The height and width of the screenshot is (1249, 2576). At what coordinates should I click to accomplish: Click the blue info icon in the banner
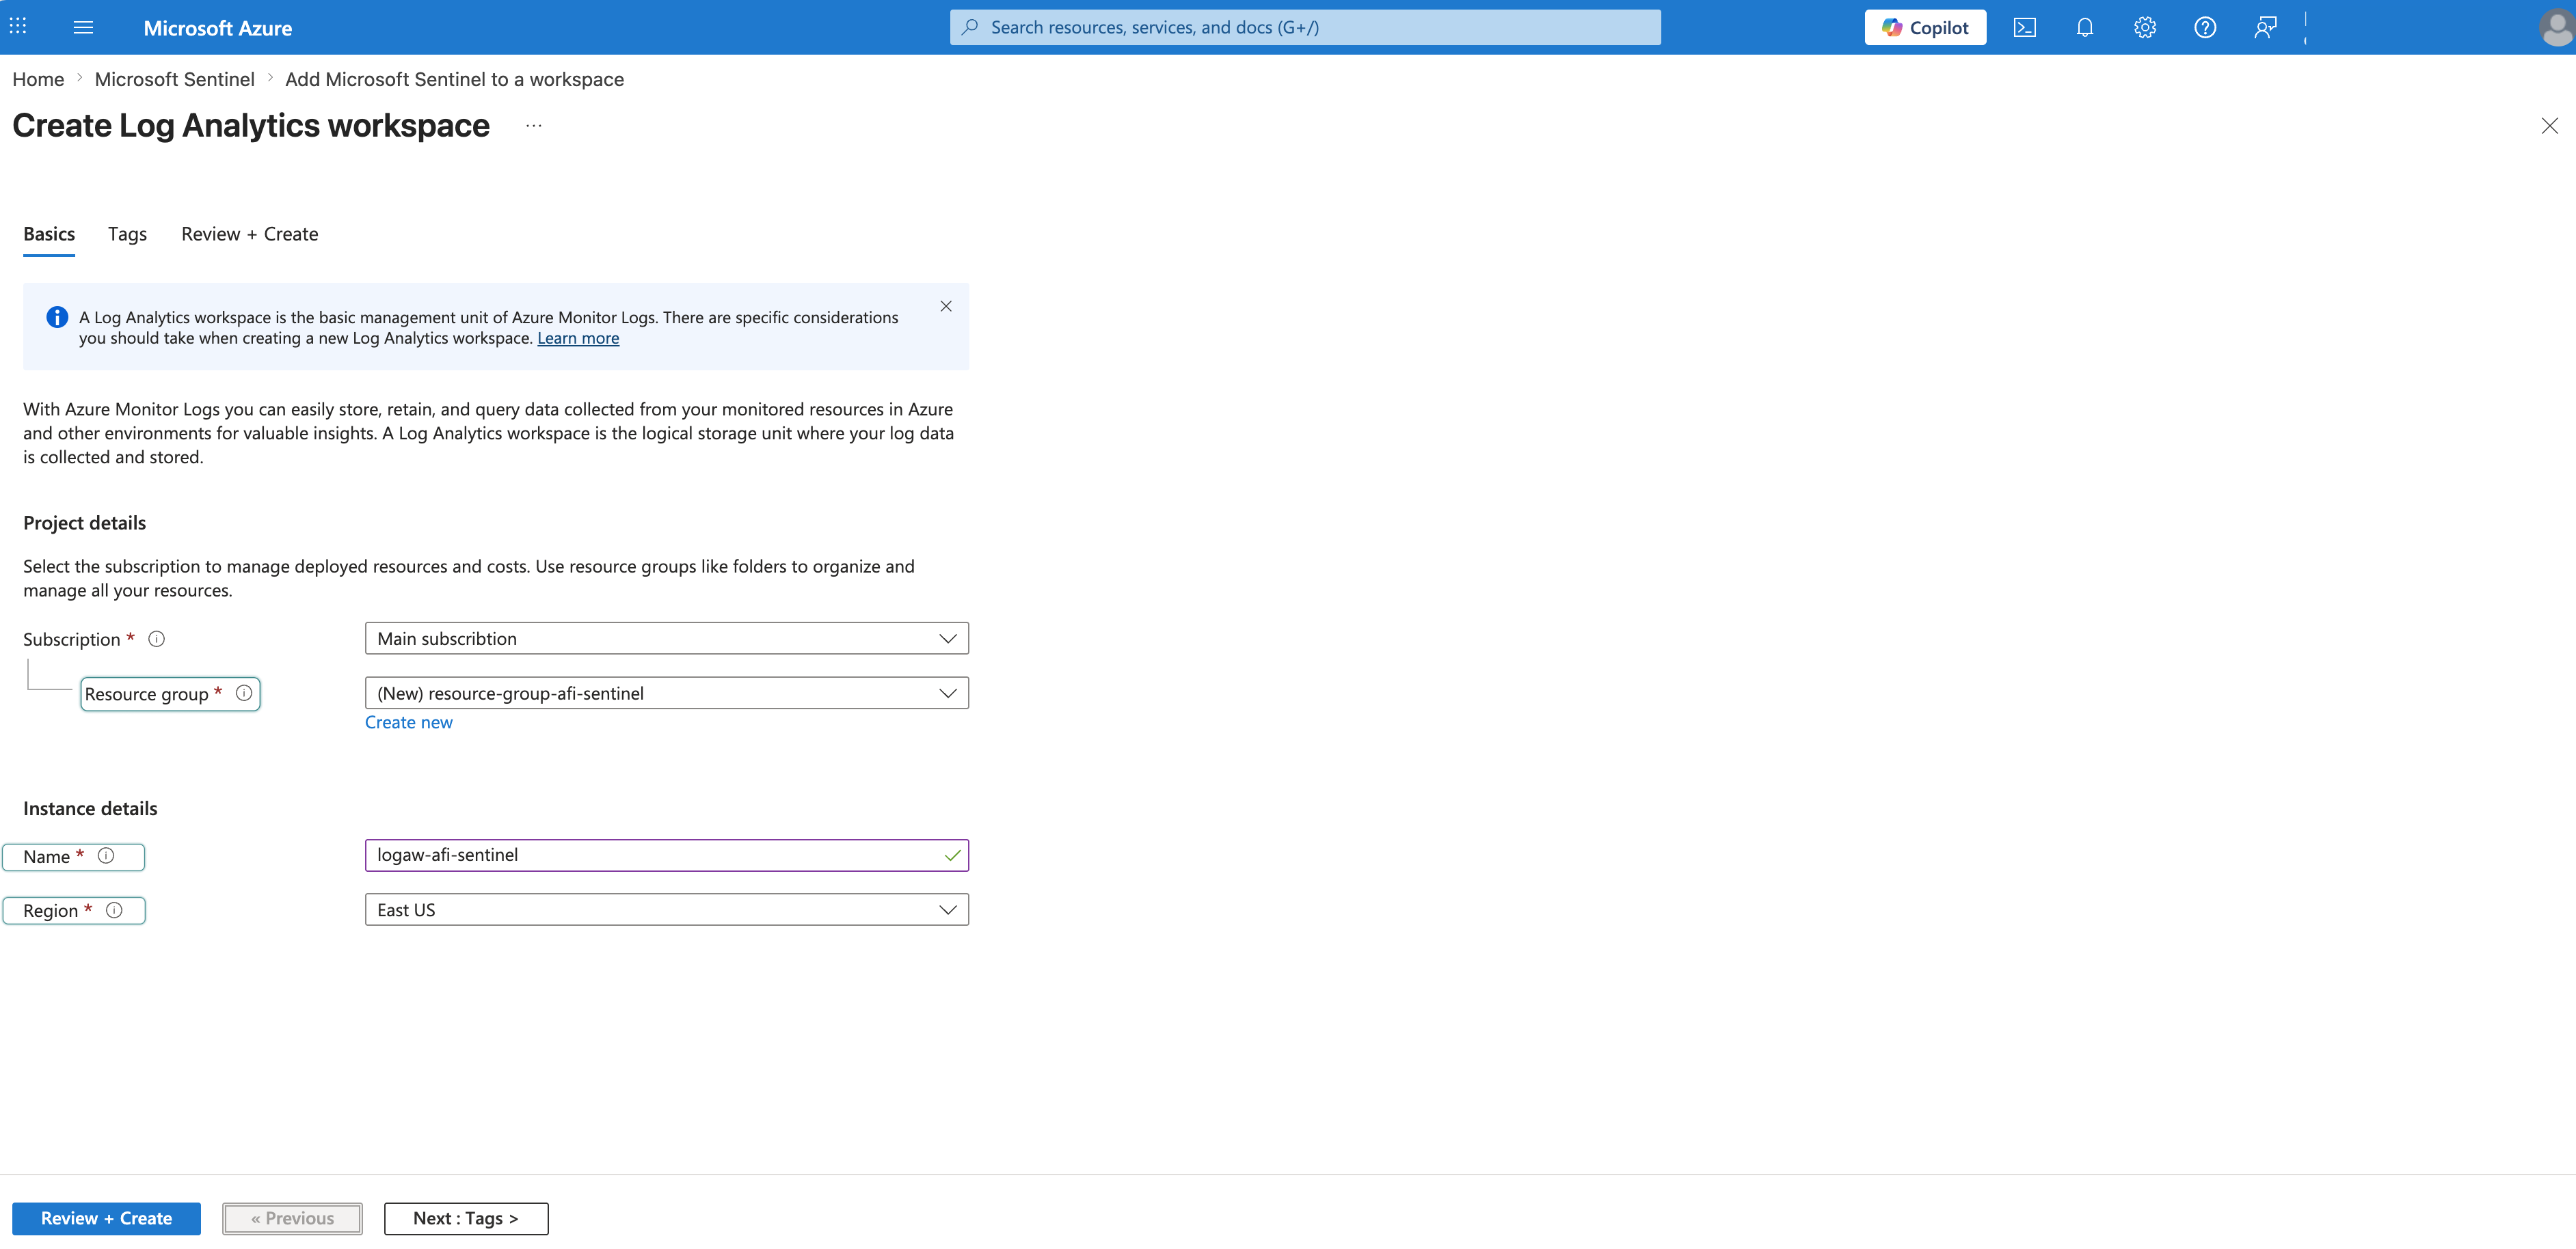[x=57, y=317]
